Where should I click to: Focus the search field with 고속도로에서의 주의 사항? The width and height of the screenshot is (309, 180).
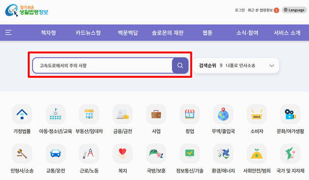pyautogui.click(x=102, y=65)
